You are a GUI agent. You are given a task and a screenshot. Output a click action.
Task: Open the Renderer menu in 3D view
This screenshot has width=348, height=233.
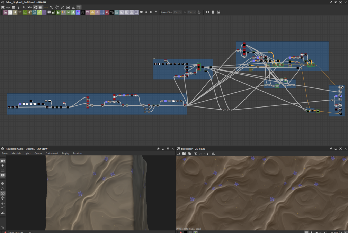78,153
